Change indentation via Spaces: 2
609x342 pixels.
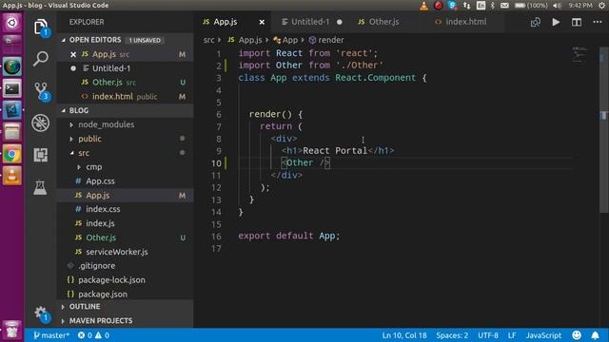(452, 335)
